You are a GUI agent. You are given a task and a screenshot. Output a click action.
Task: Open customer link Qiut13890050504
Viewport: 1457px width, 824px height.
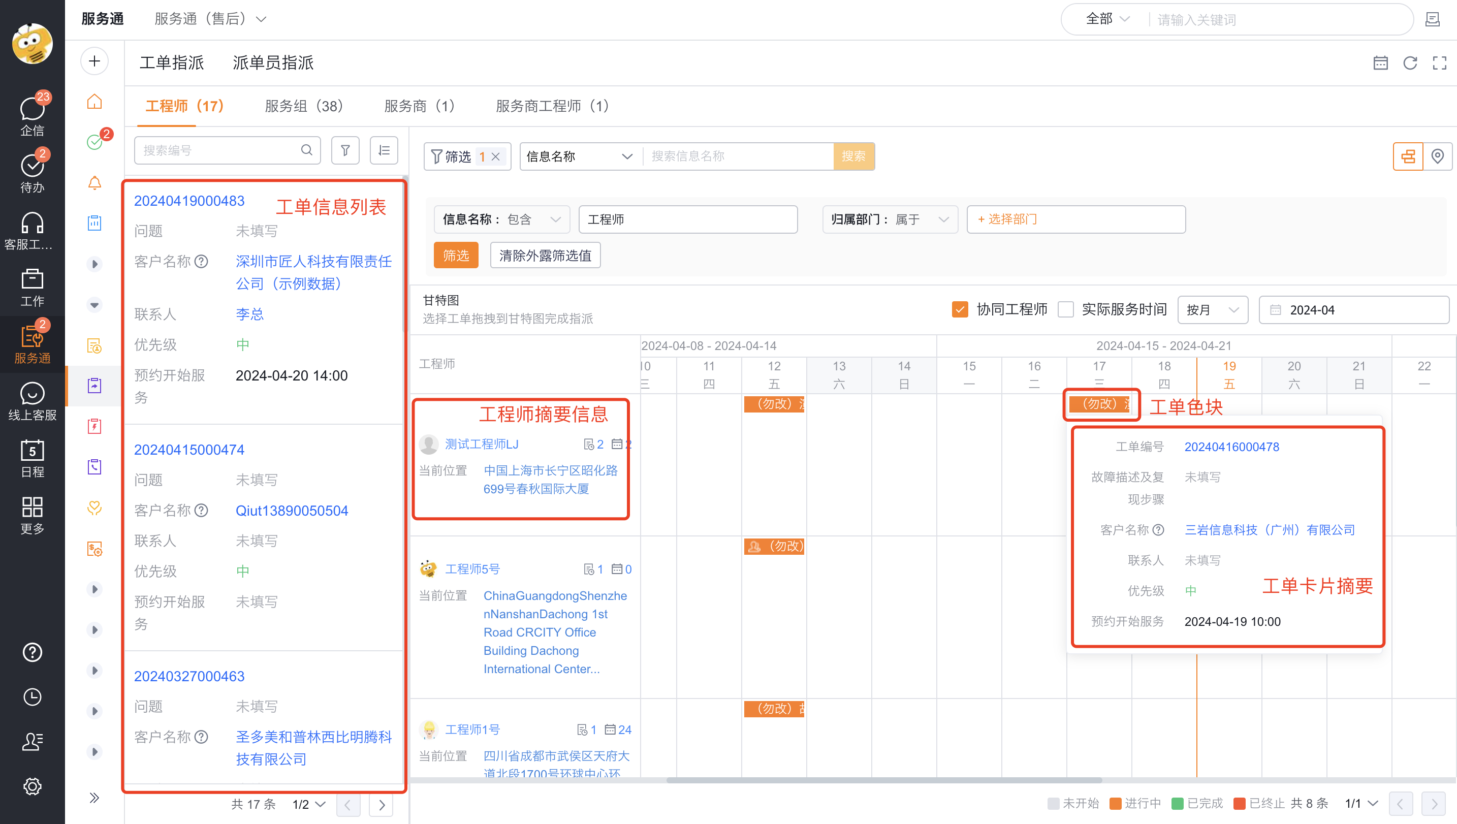[x=292, y=511]
